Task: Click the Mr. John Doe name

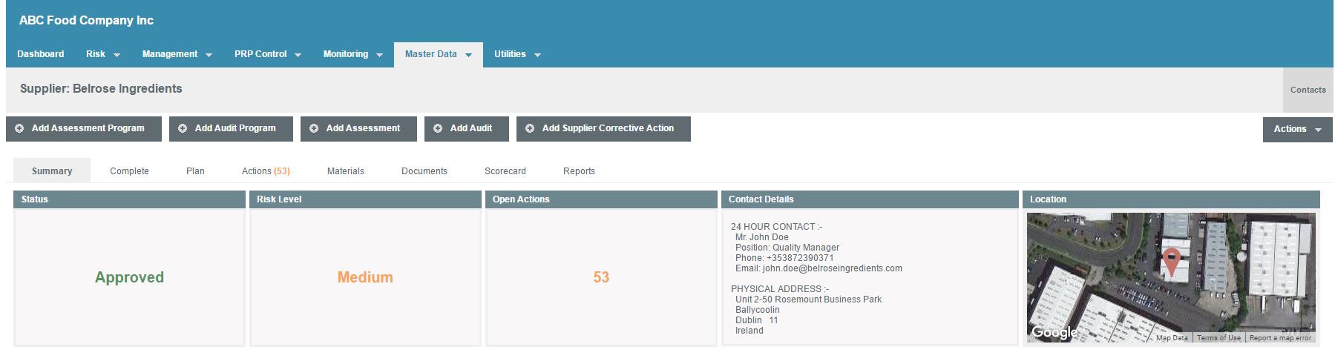Action: click(762, 237)
